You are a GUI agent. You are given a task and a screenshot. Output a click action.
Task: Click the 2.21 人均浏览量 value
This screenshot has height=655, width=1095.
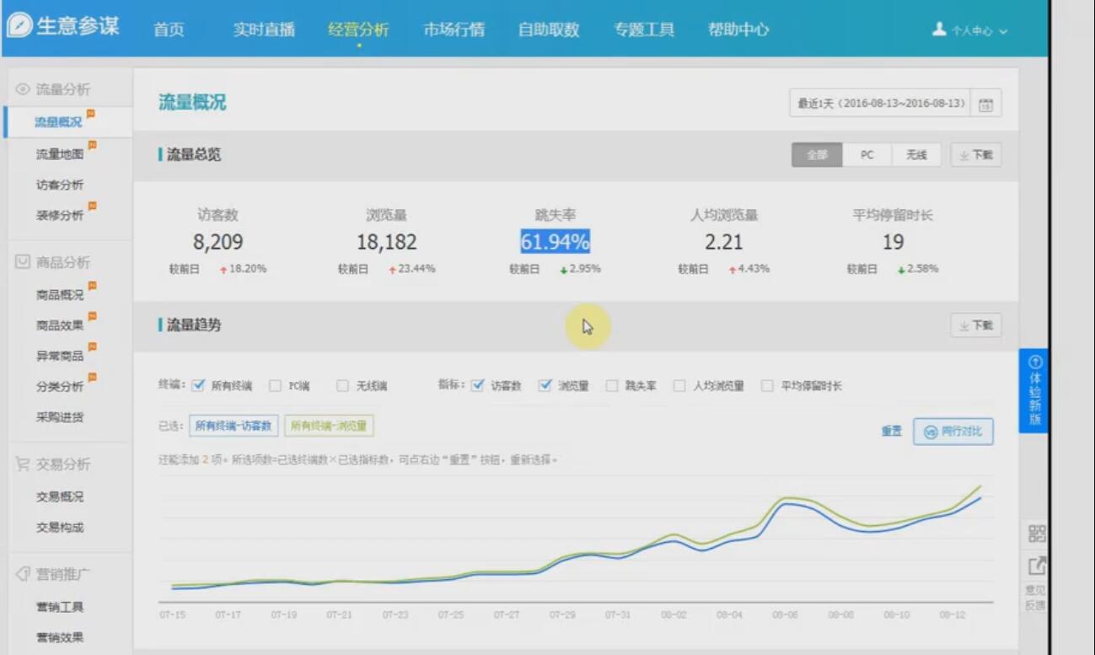(724, 243)
